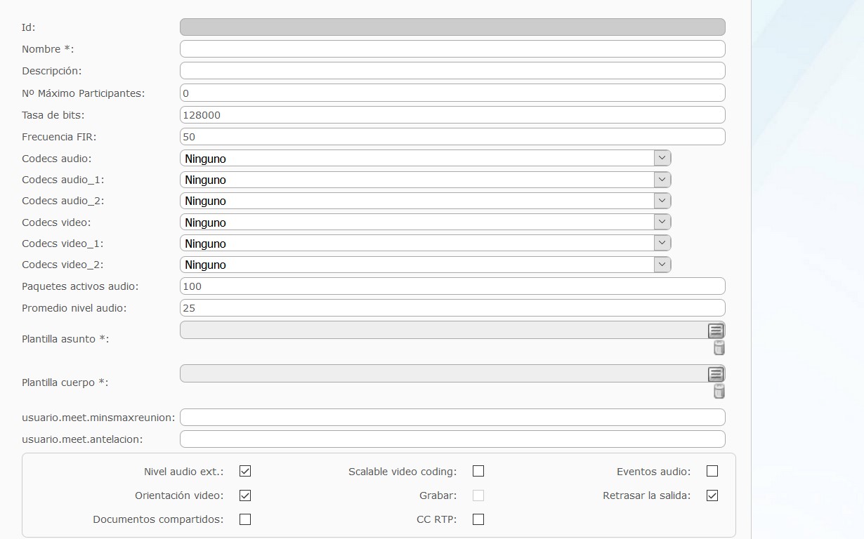Click the Nombre input field
The image size is (864, 539).
452,48
